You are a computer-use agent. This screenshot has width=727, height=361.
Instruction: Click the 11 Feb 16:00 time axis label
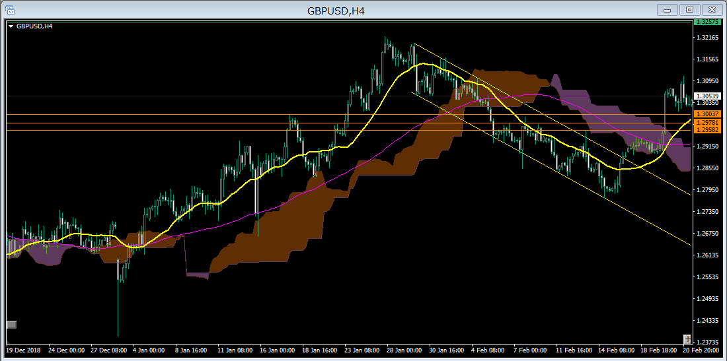[x=572, y=351]
